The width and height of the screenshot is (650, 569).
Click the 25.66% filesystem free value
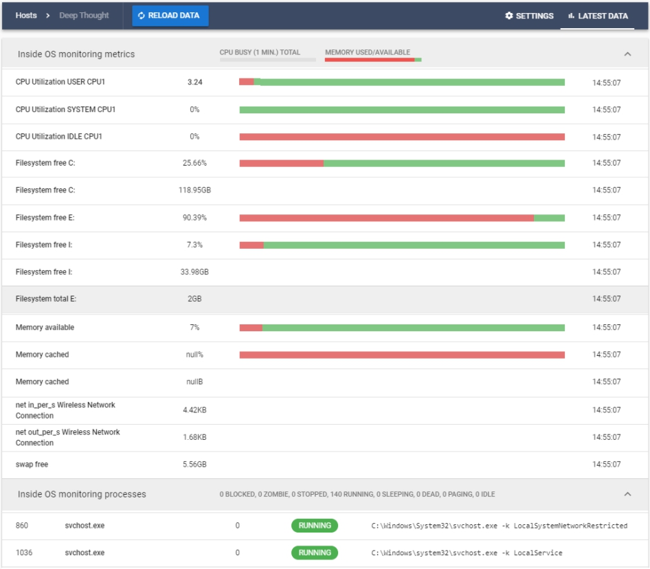coord(194,163)
